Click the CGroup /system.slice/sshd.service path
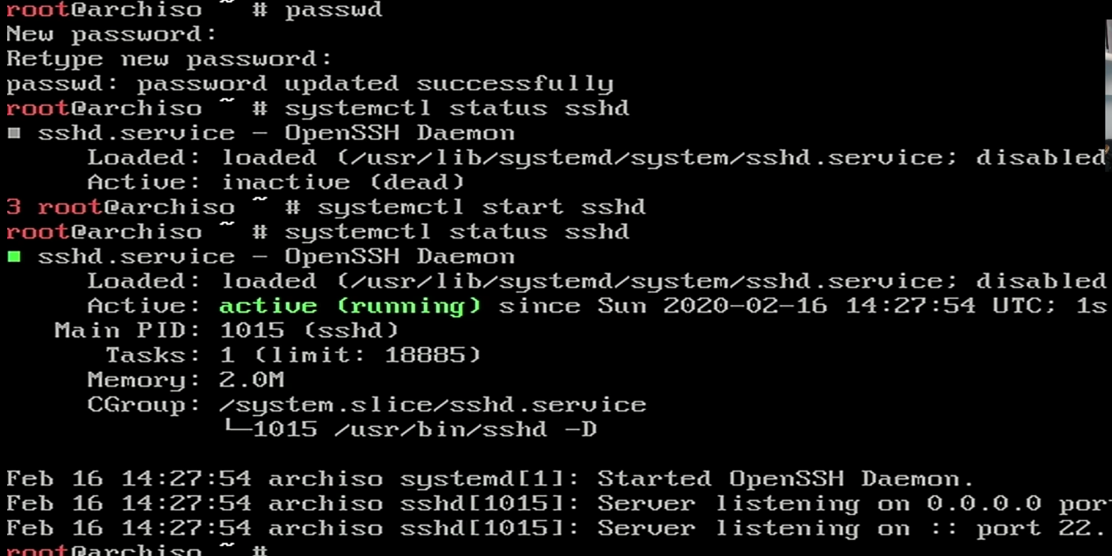Screen dimensions: 1112x556 click(432, 405)
